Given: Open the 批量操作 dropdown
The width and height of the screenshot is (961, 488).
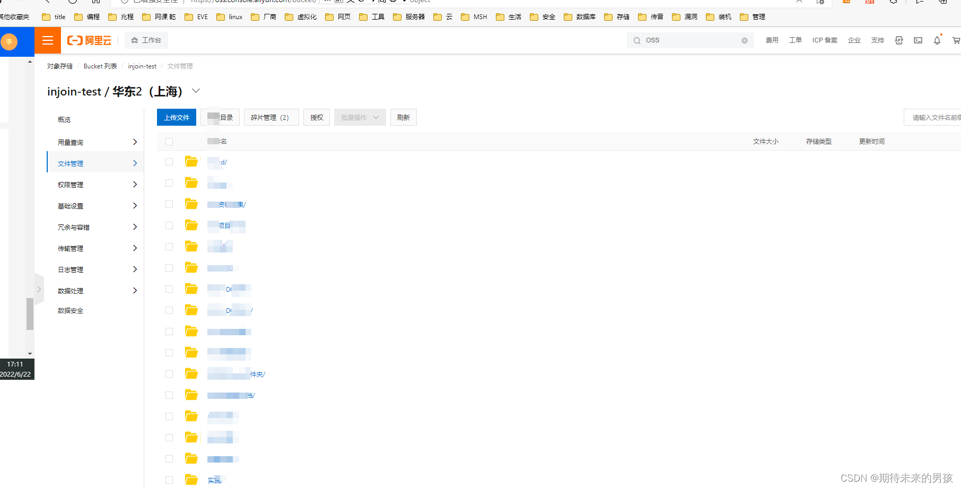Looking at the screenshot, I should (x=360, y=117).
